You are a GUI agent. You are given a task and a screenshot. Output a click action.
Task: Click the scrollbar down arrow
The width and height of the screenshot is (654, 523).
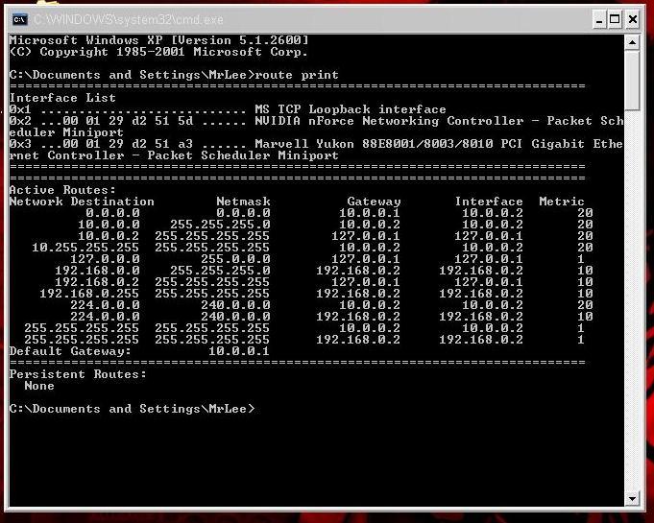click(632, 498)
